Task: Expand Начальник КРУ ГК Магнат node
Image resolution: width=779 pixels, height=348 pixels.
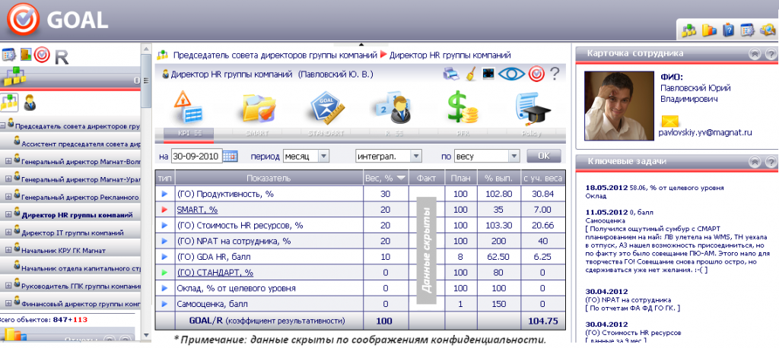Action: [x=8, y=250]
